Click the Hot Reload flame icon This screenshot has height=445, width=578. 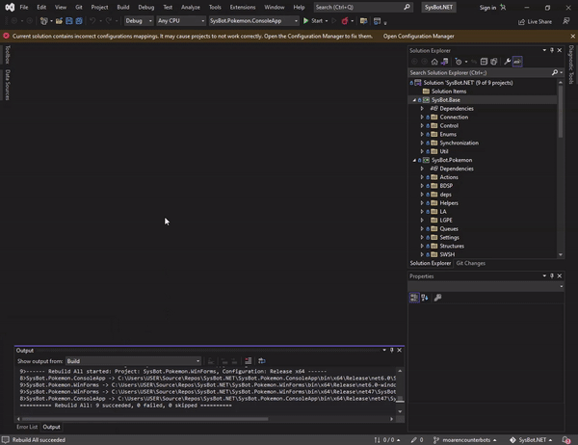pyautogui.click(x=345, y=21)
